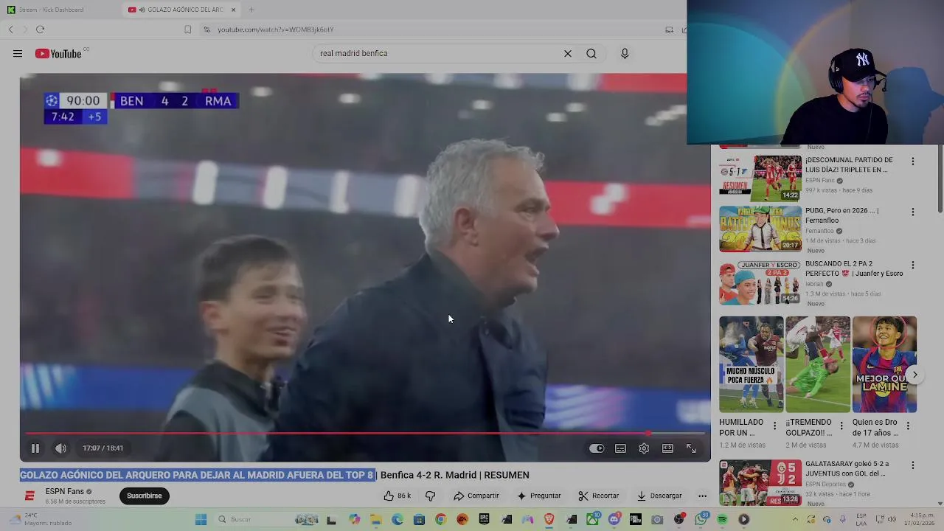Go back with the browser back arrow

pyautogui.click(x=10, y=29)
